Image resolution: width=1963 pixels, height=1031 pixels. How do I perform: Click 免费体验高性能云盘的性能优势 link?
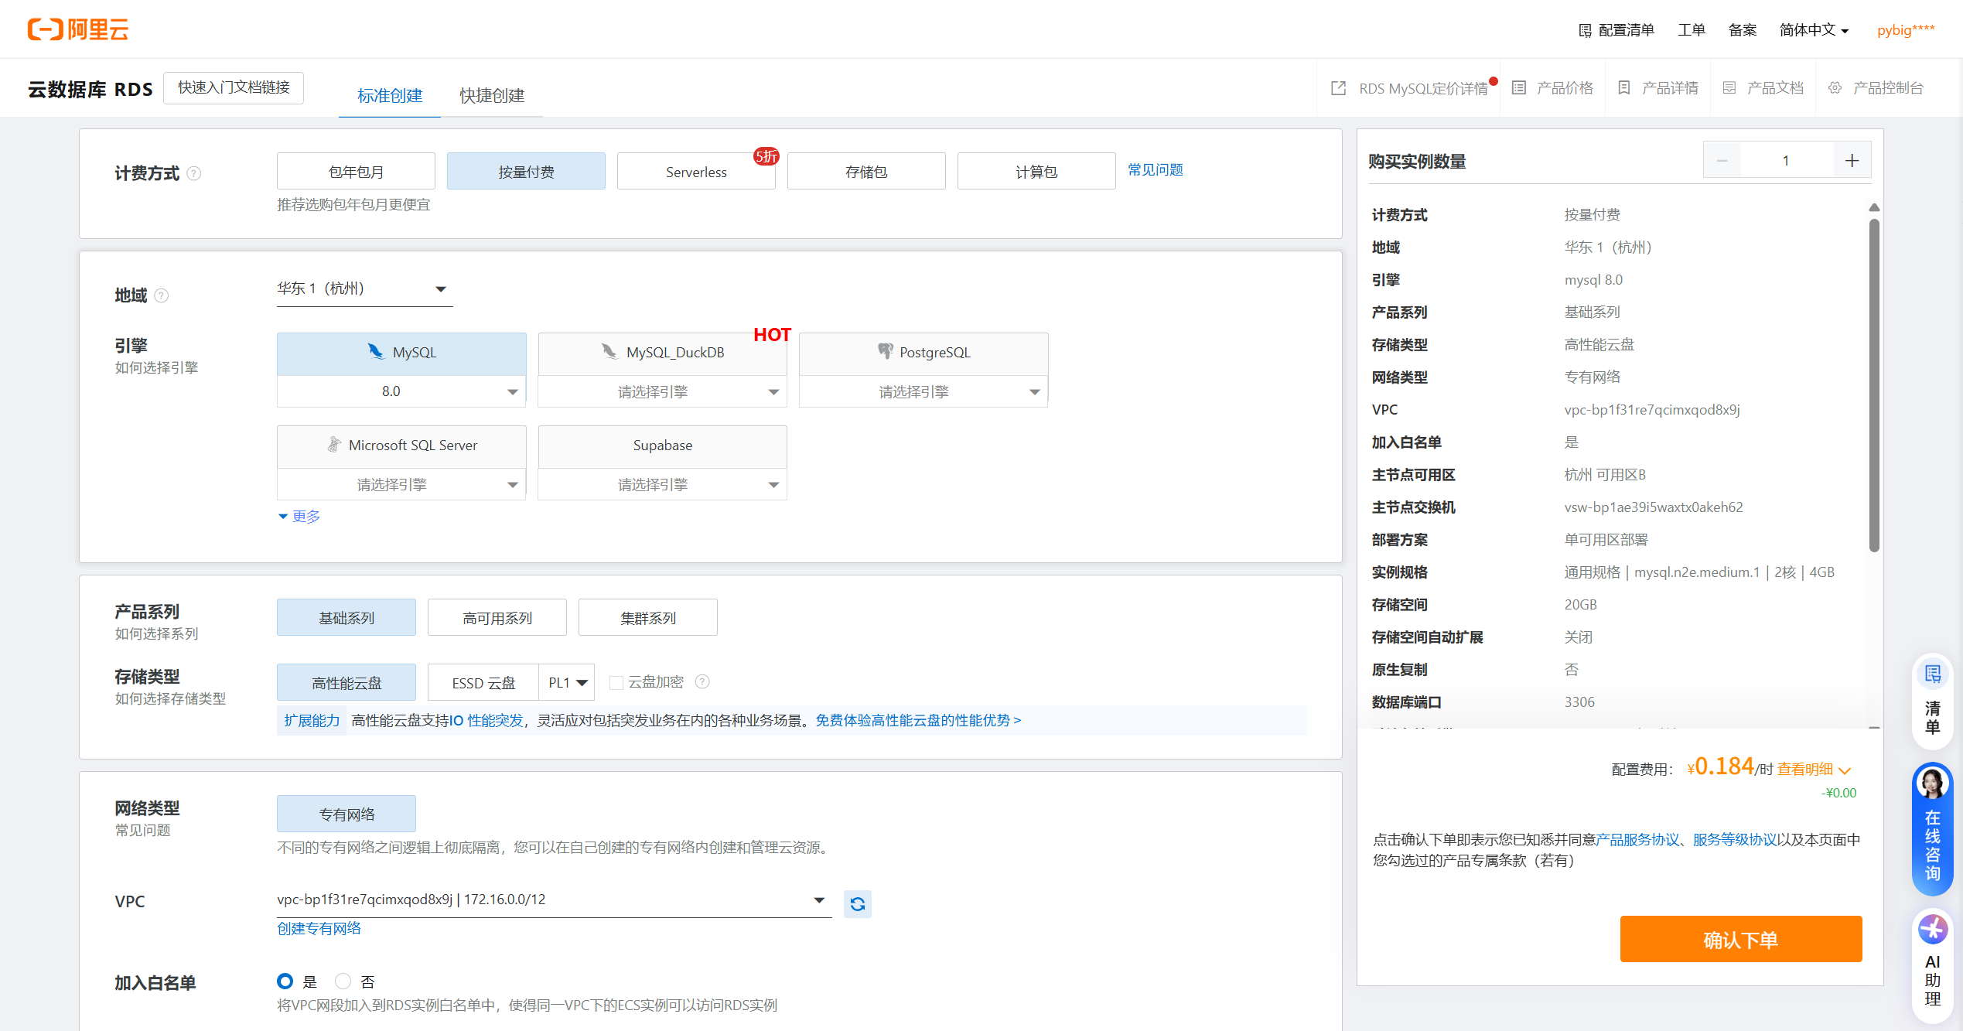coord(918,720)
